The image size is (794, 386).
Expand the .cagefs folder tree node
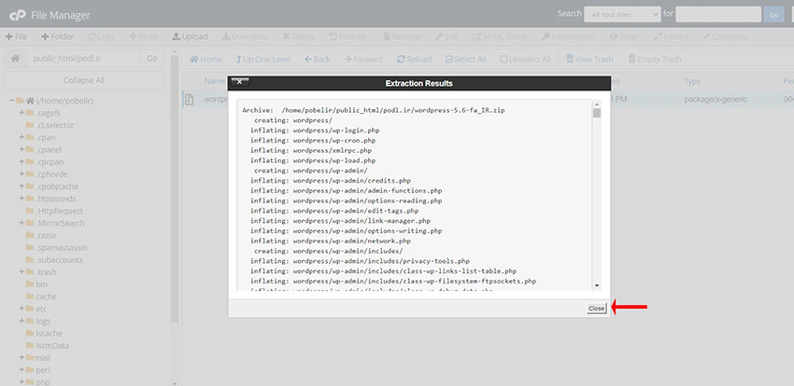(x=21, y=113)
